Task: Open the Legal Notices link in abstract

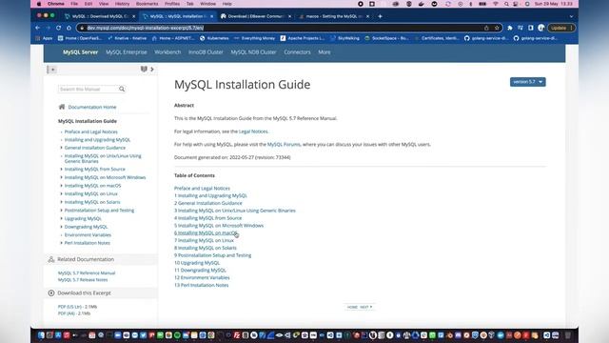Action: 253,131
